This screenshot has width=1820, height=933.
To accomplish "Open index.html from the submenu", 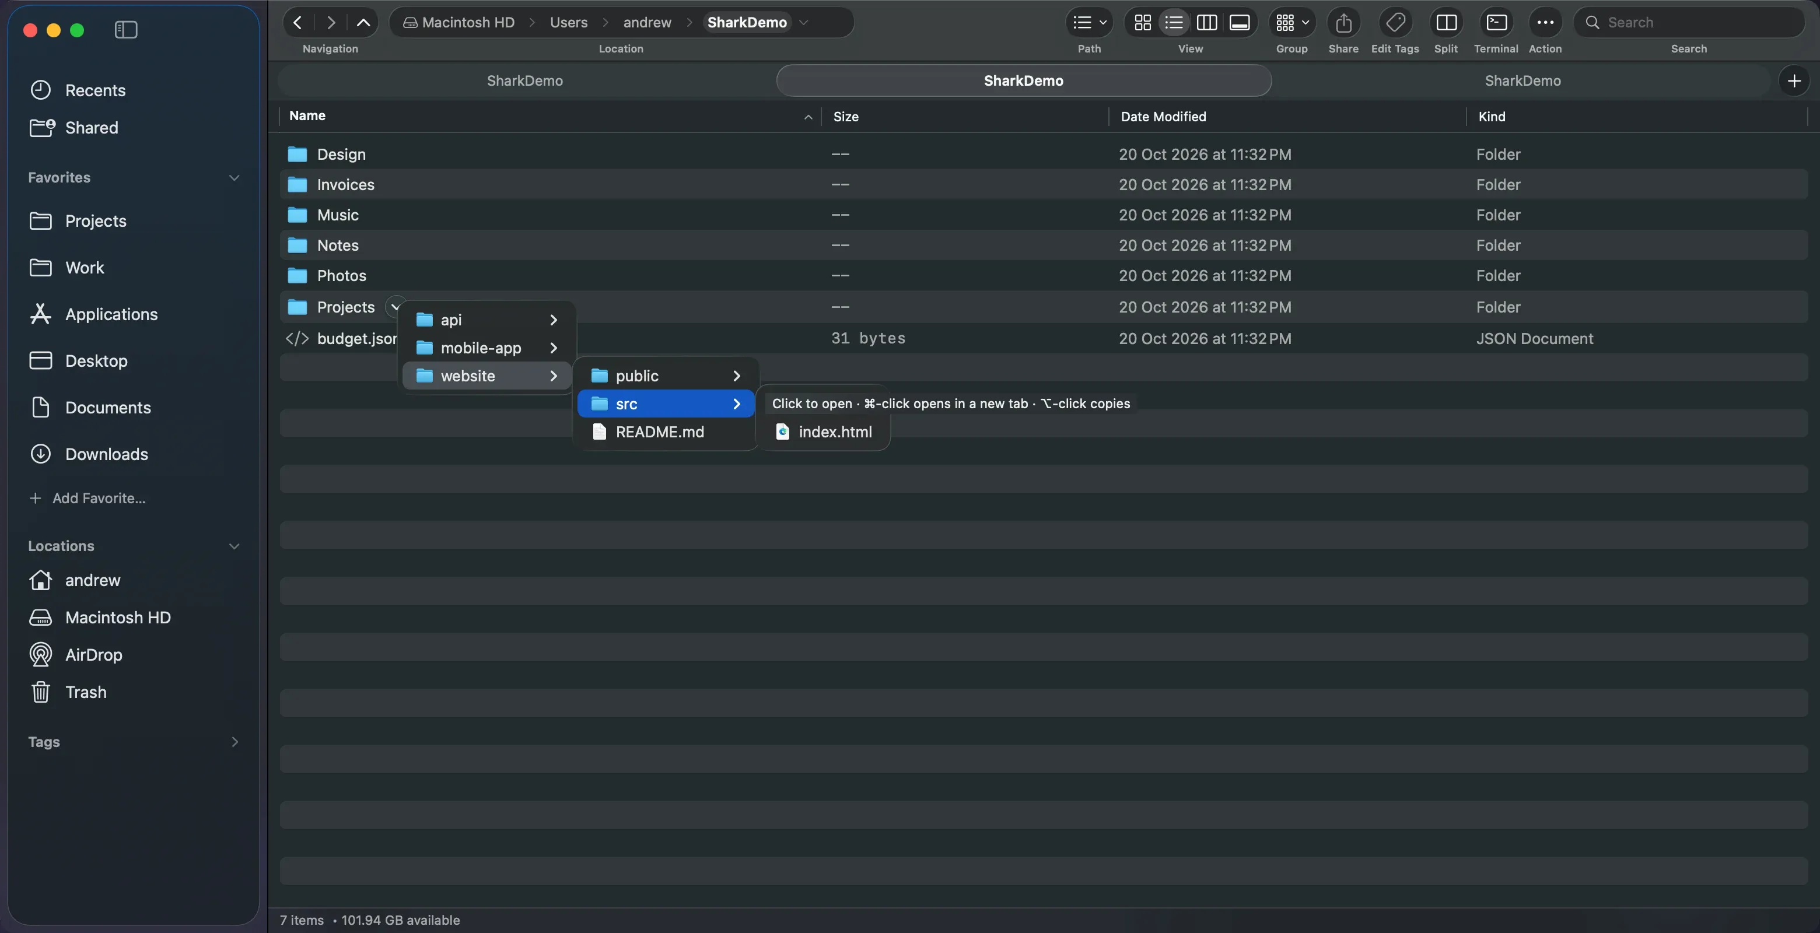I will [x=824, y=432].
